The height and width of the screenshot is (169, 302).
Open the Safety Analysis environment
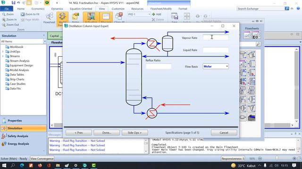23,136
